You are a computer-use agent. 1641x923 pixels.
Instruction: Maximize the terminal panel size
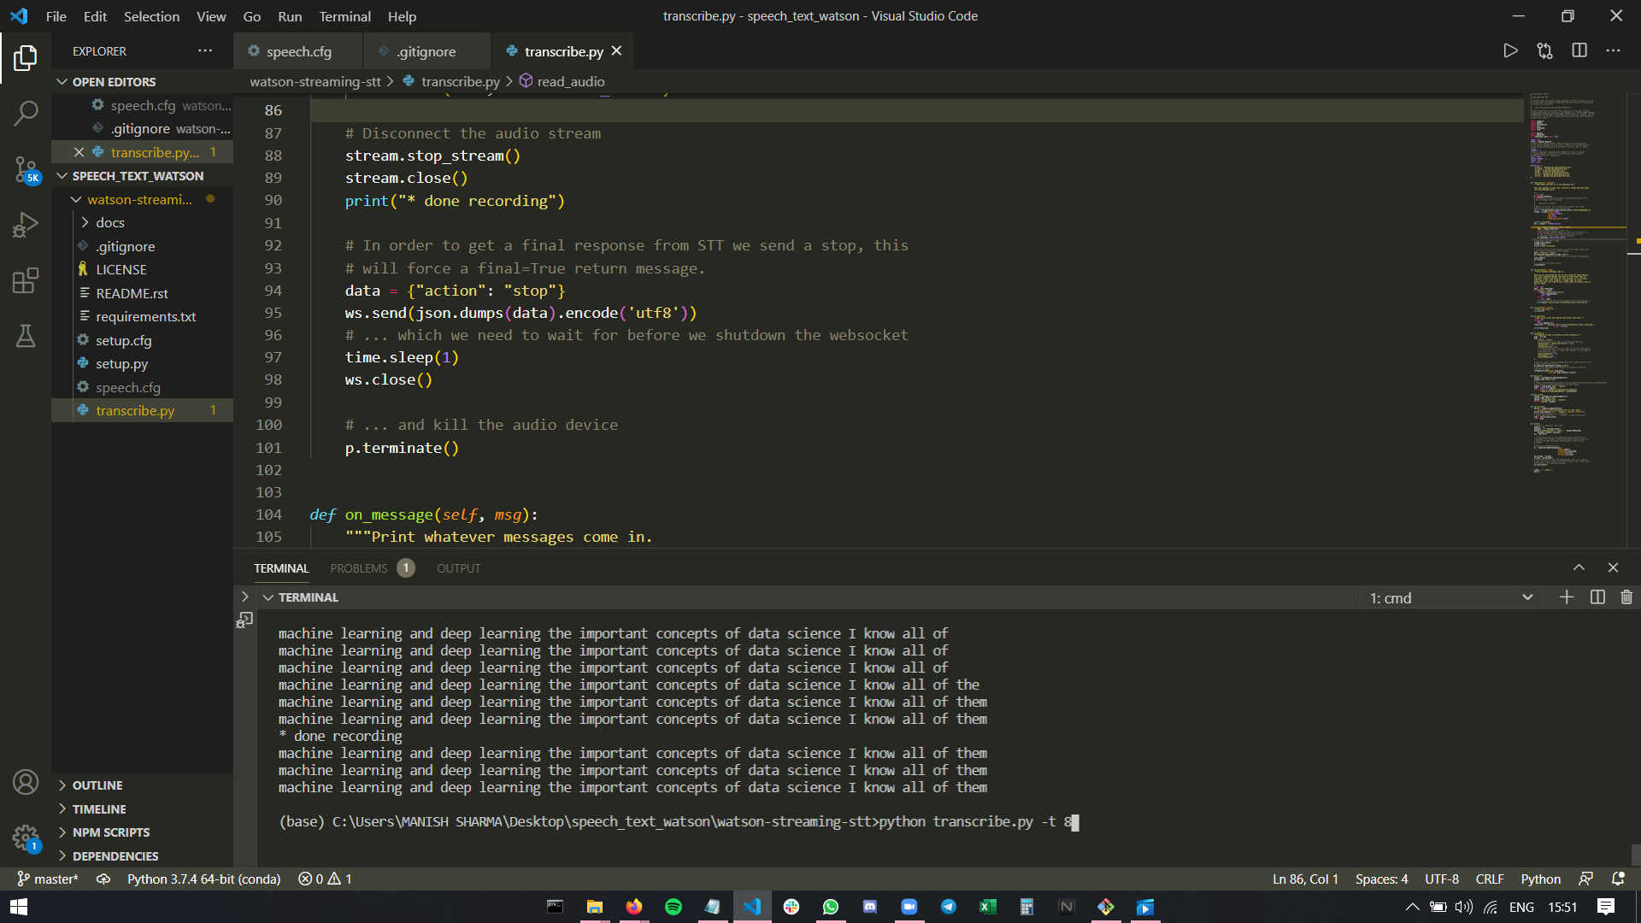[x=1579, y=567]
